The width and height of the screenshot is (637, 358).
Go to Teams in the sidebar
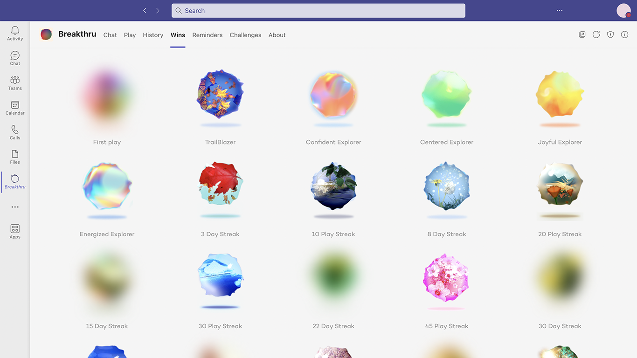(x=15, y=83)
